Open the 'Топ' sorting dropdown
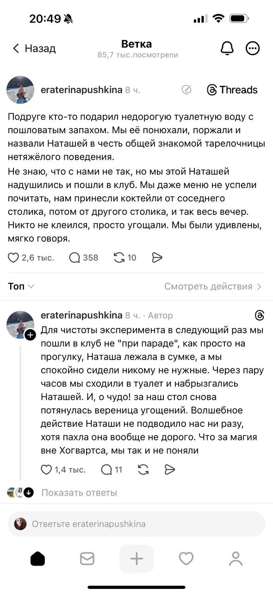 click(x=20, y=286)
